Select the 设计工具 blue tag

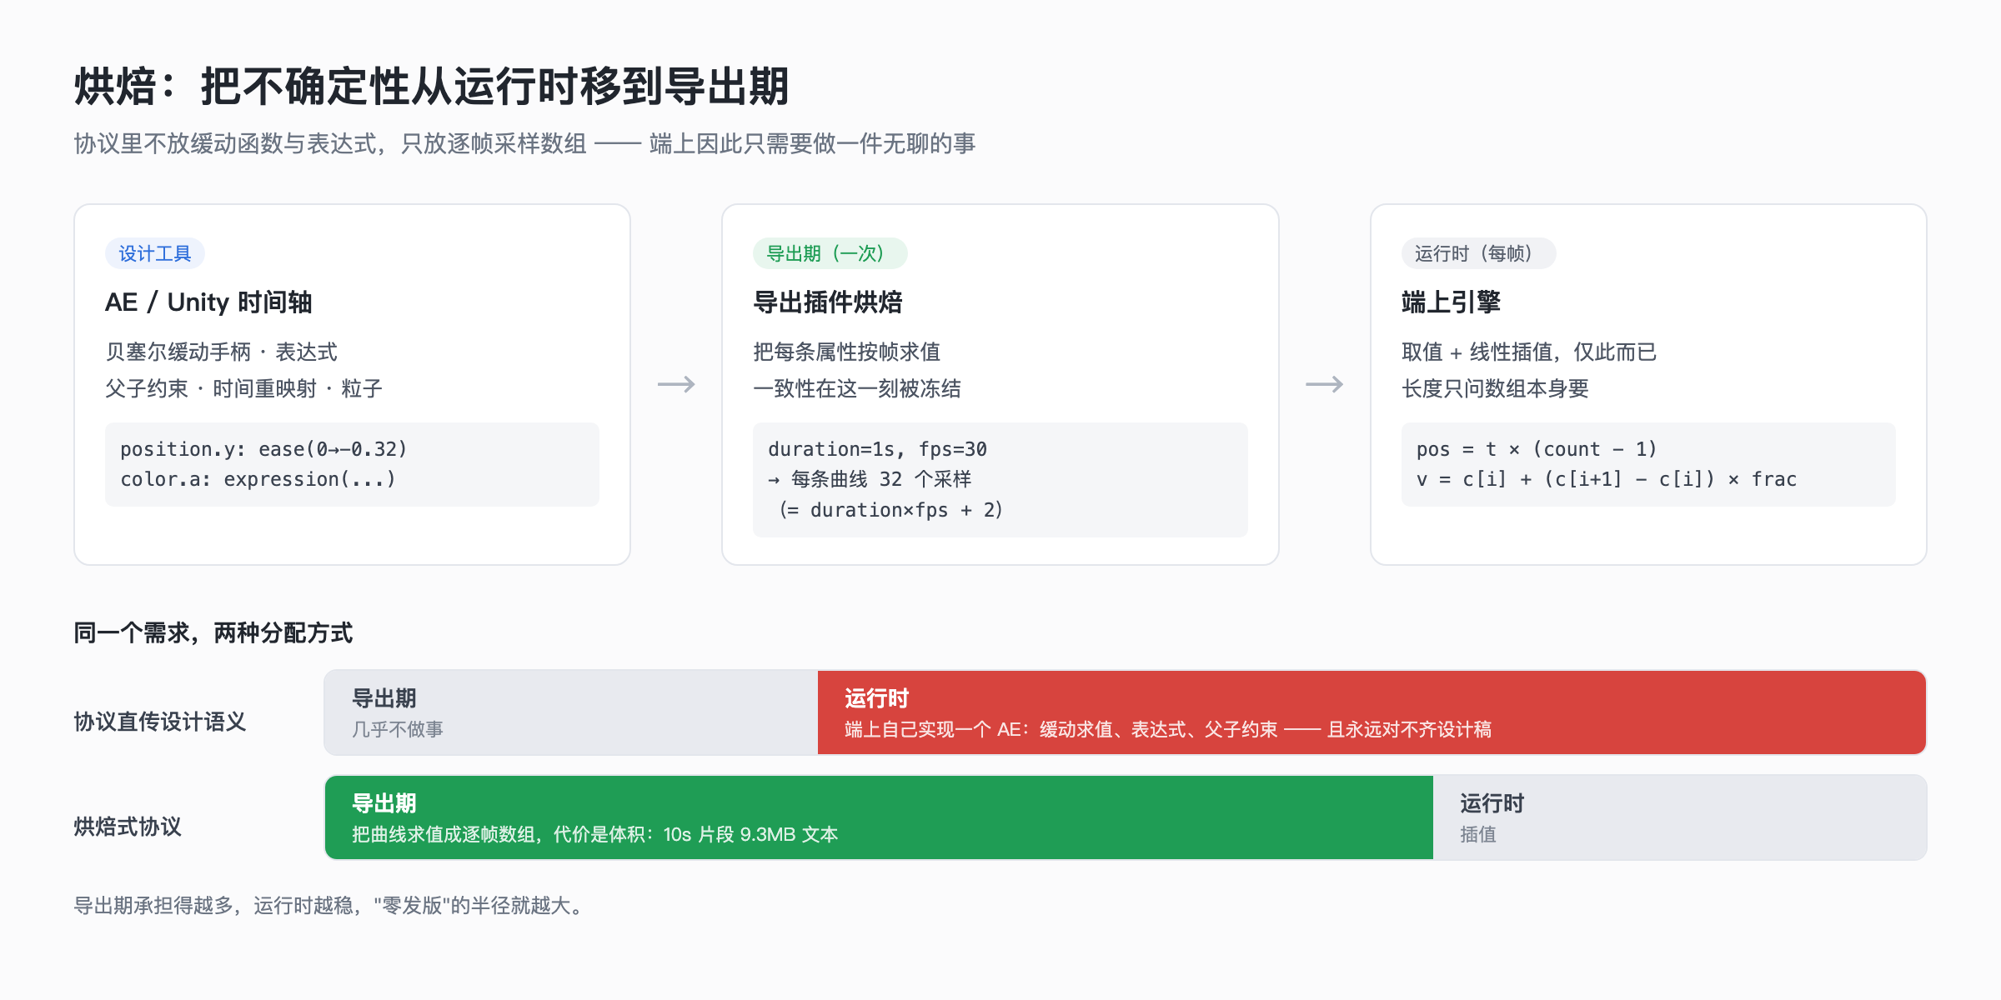click(155, 253)
